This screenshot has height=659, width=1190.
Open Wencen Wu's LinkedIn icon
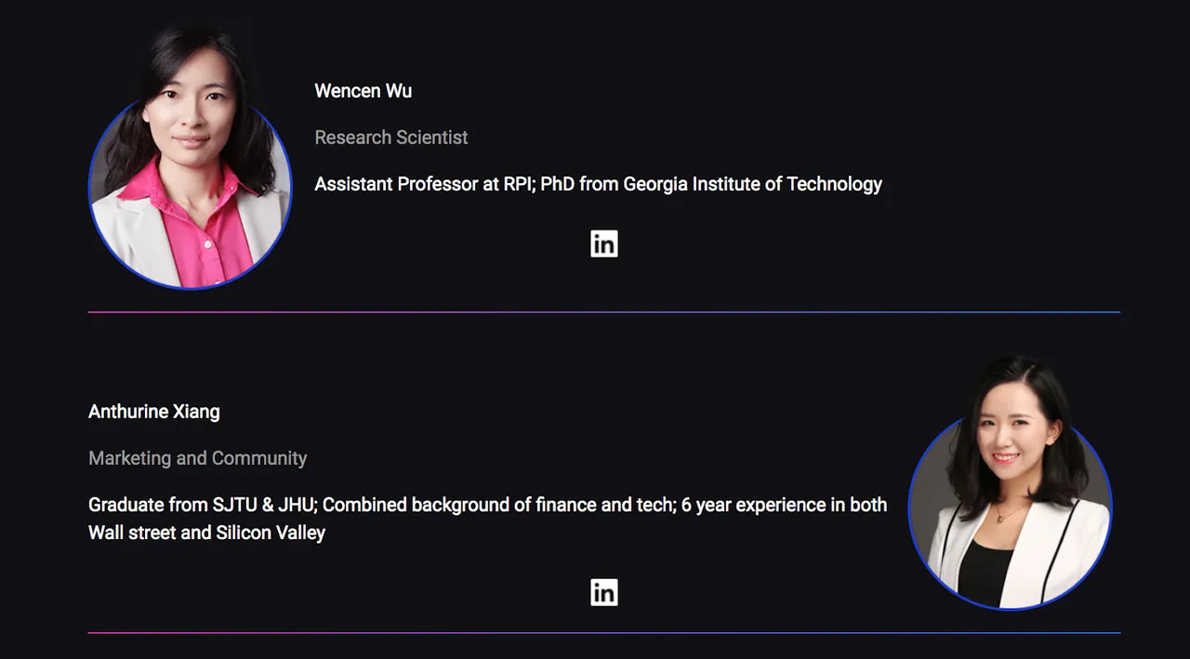click(x=604, y=244)
